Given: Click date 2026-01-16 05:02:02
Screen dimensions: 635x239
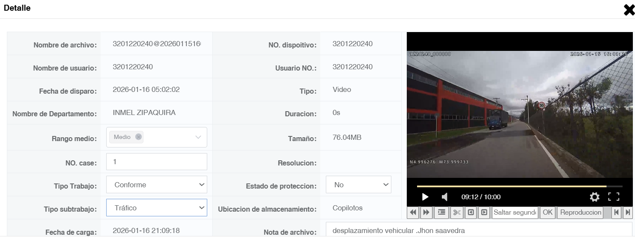Looking at the screenshot, I should click(146, 90).
